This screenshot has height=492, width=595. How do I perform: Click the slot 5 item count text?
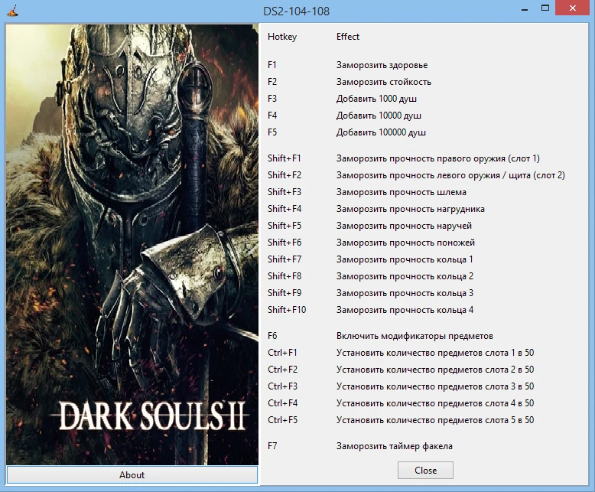pyautogui.click(x=435, y=420)
